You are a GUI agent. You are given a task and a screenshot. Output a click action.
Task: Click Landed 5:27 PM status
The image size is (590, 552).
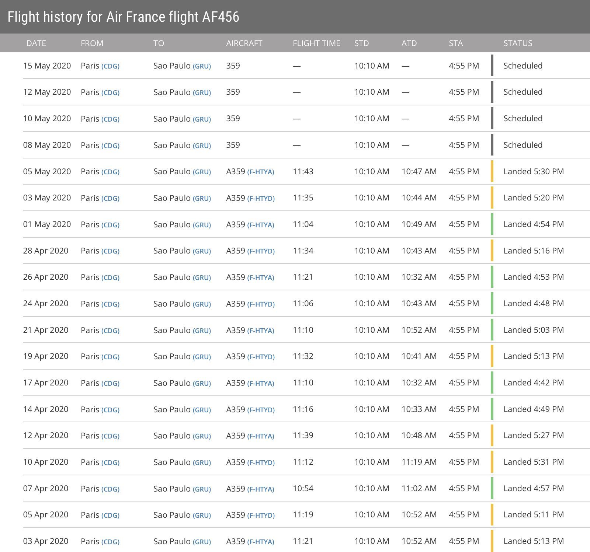[534, 435]
